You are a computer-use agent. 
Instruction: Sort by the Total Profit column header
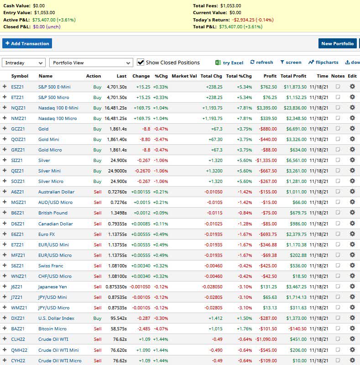tap(293, 76)
